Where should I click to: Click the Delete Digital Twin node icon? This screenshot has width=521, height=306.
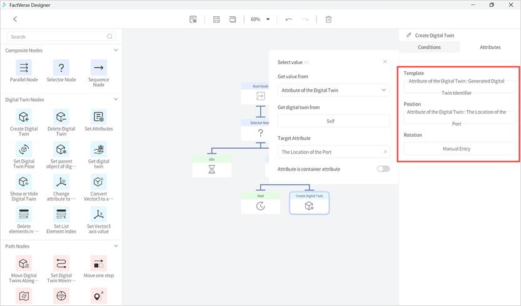click(x=61, y=117)
